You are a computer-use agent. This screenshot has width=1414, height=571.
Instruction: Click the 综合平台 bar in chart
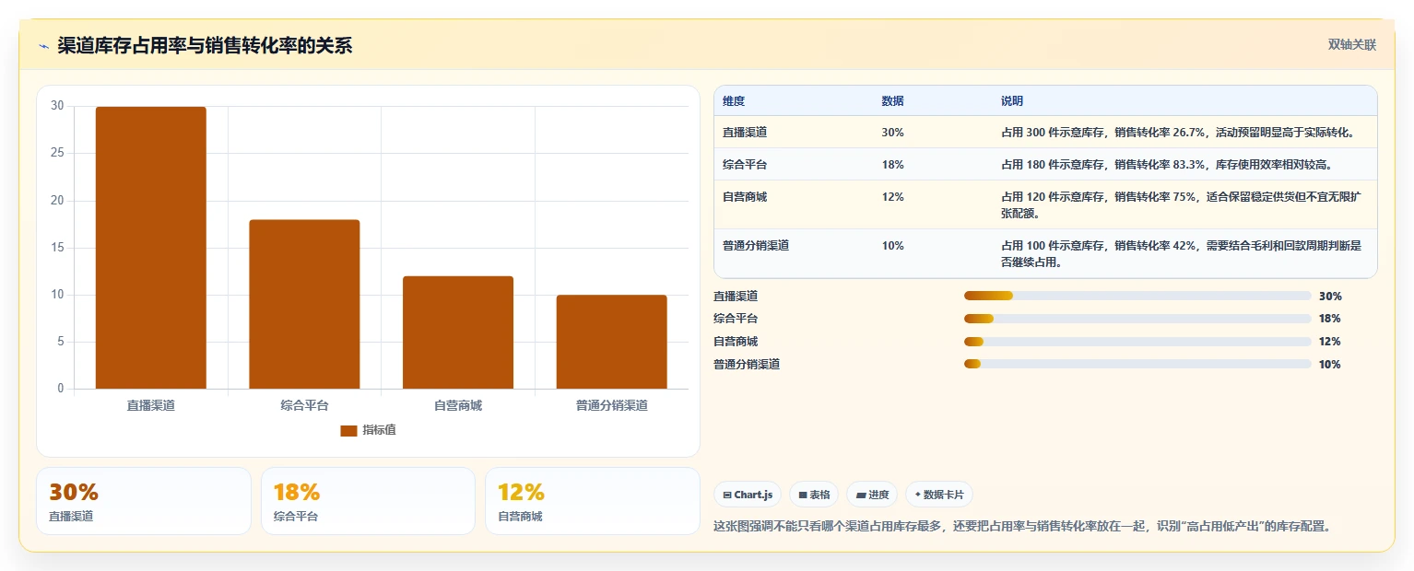point(304,304)
